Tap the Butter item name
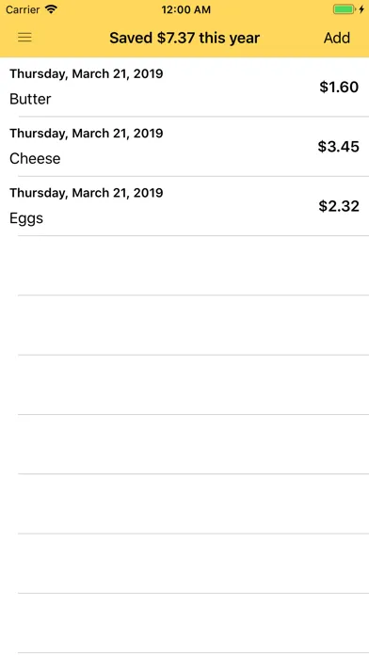The image size is (369, 655). [x=30, y=99]
